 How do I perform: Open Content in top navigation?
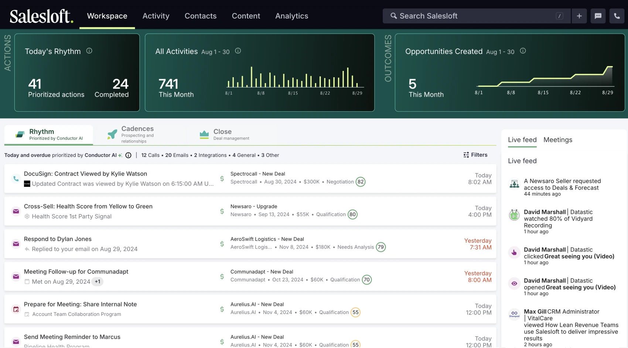[246, 16]
